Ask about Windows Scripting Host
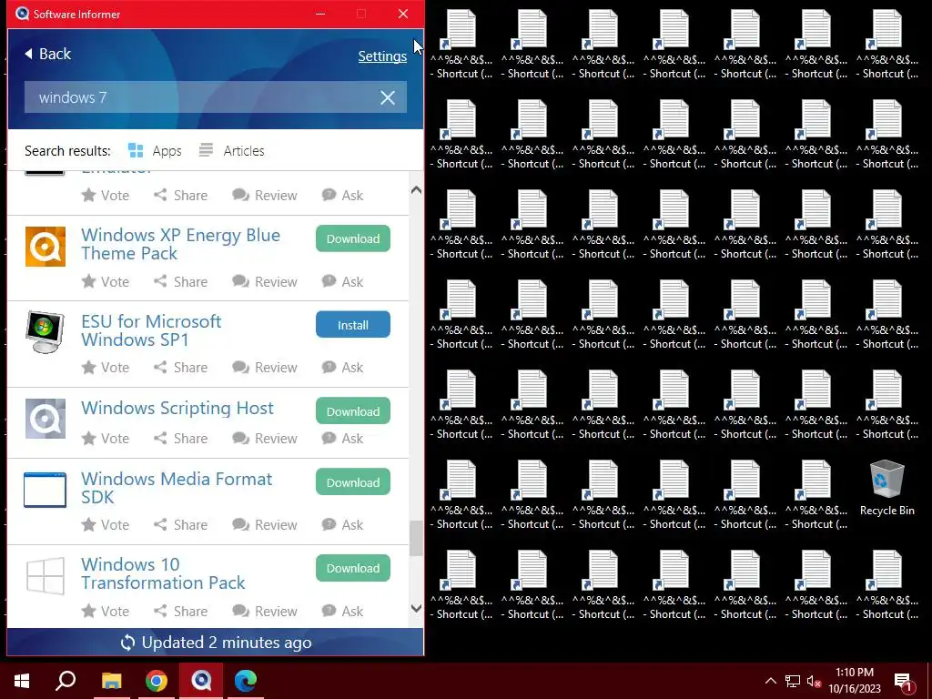The image size is (932, 699). click(x=342, y=439)
